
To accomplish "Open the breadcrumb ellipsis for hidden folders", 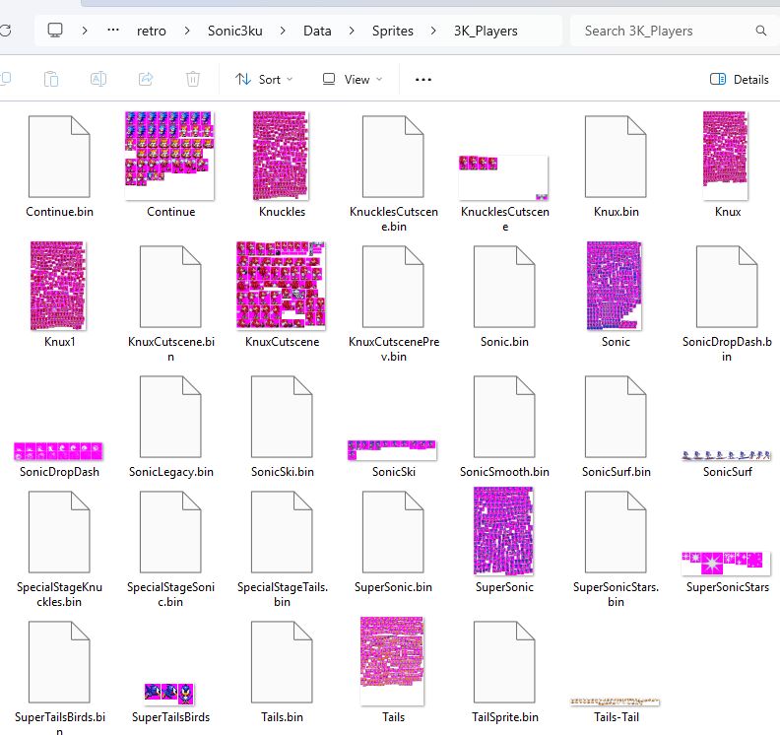I will [x=113, y=31].
